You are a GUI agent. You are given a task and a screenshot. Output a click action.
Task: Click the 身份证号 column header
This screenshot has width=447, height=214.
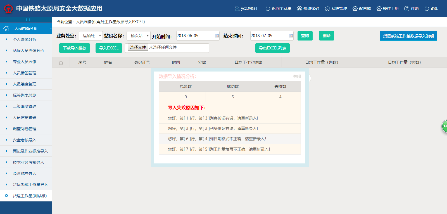point(142,62)
